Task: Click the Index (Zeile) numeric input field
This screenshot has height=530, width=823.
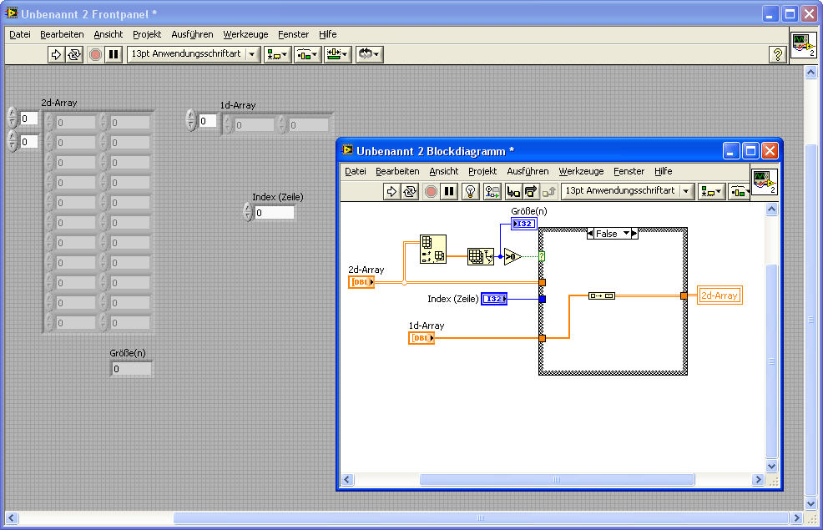Action: 274,213
